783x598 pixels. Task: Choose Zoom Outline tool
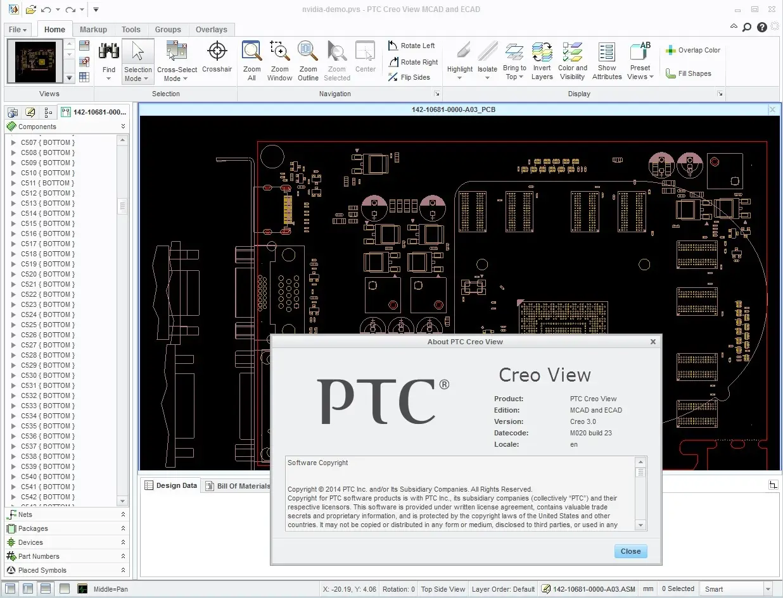(x=308, y=61)
